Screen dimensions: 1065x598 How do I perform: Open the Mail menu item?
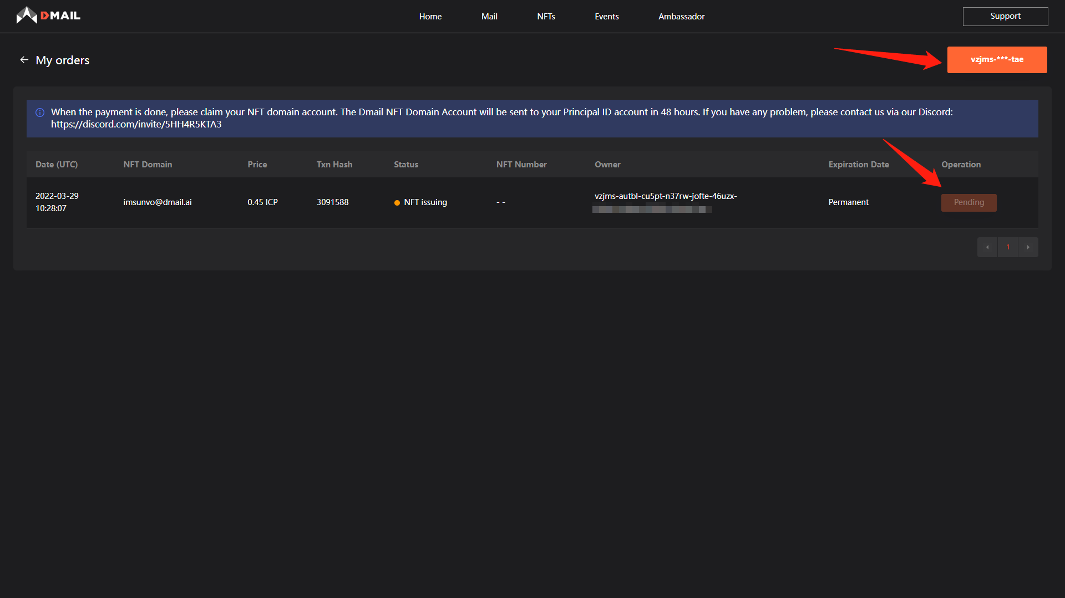click(489, 17)
